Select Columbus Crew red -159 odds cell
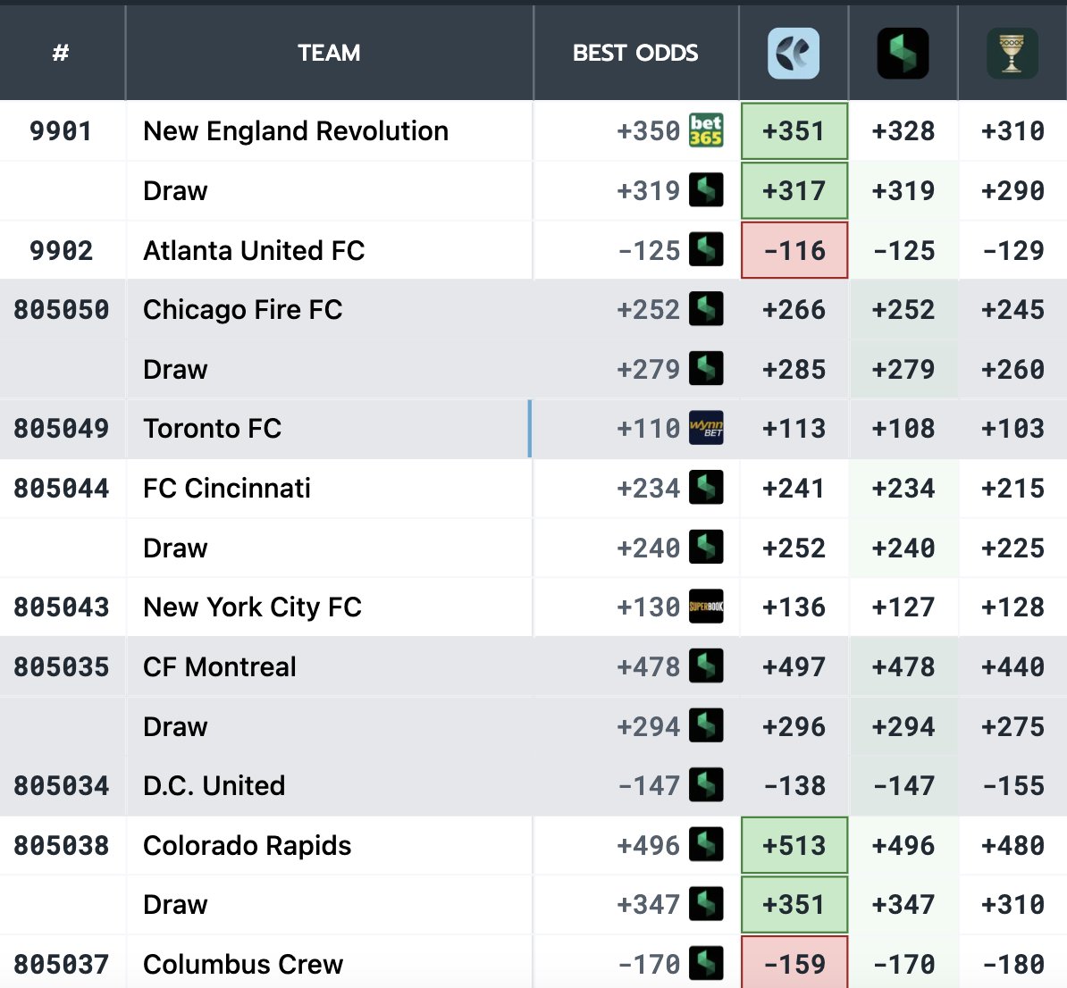1067x988 pixels. tap(794, 963)
